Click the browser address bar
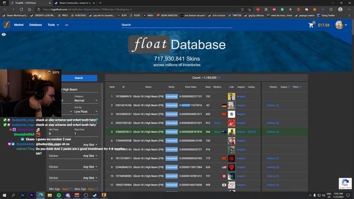 coord(140,9)
